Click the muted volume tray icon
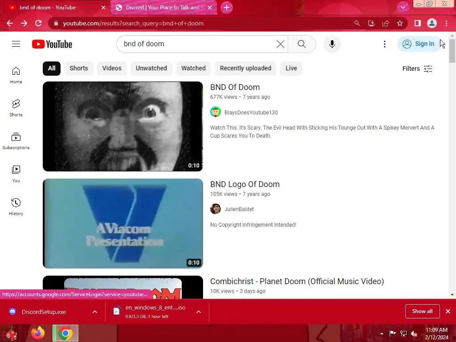Viewport: 456px width, 342px height. click(414, 334)
